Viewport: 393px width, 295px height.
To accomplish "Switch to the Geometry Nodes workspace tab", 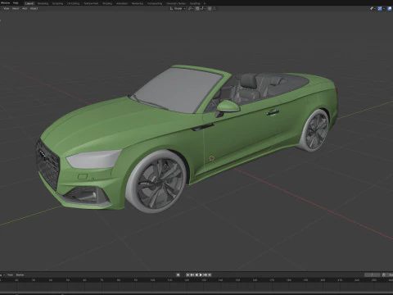I will pyautogui.click(x=176, y=3).
